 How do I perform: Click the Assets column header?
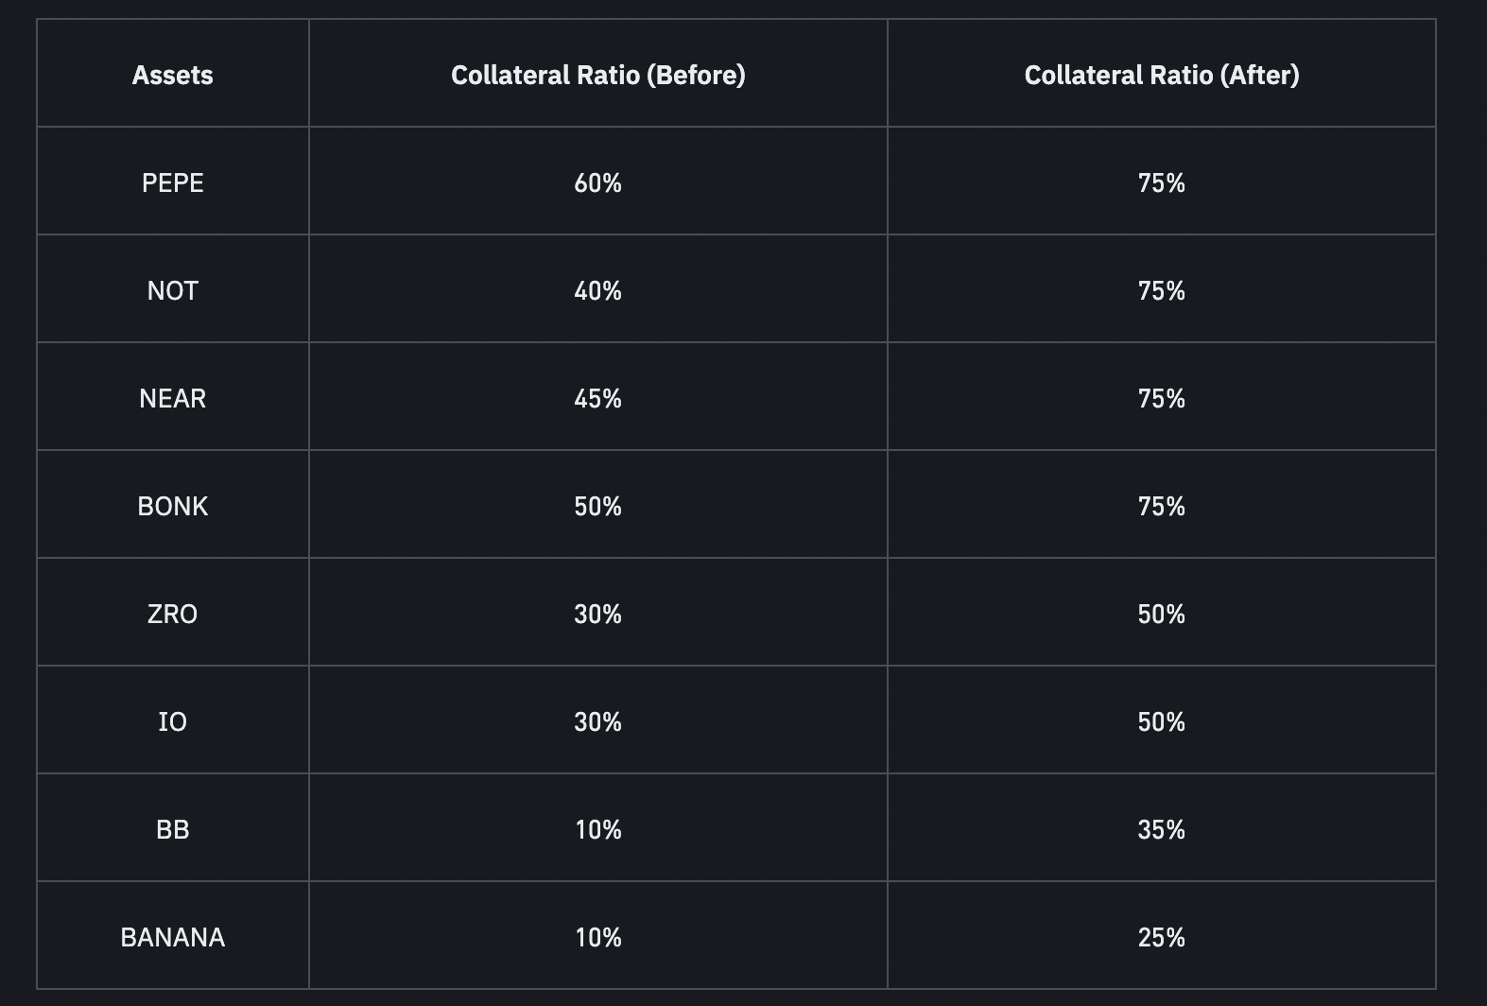point(172,75)
